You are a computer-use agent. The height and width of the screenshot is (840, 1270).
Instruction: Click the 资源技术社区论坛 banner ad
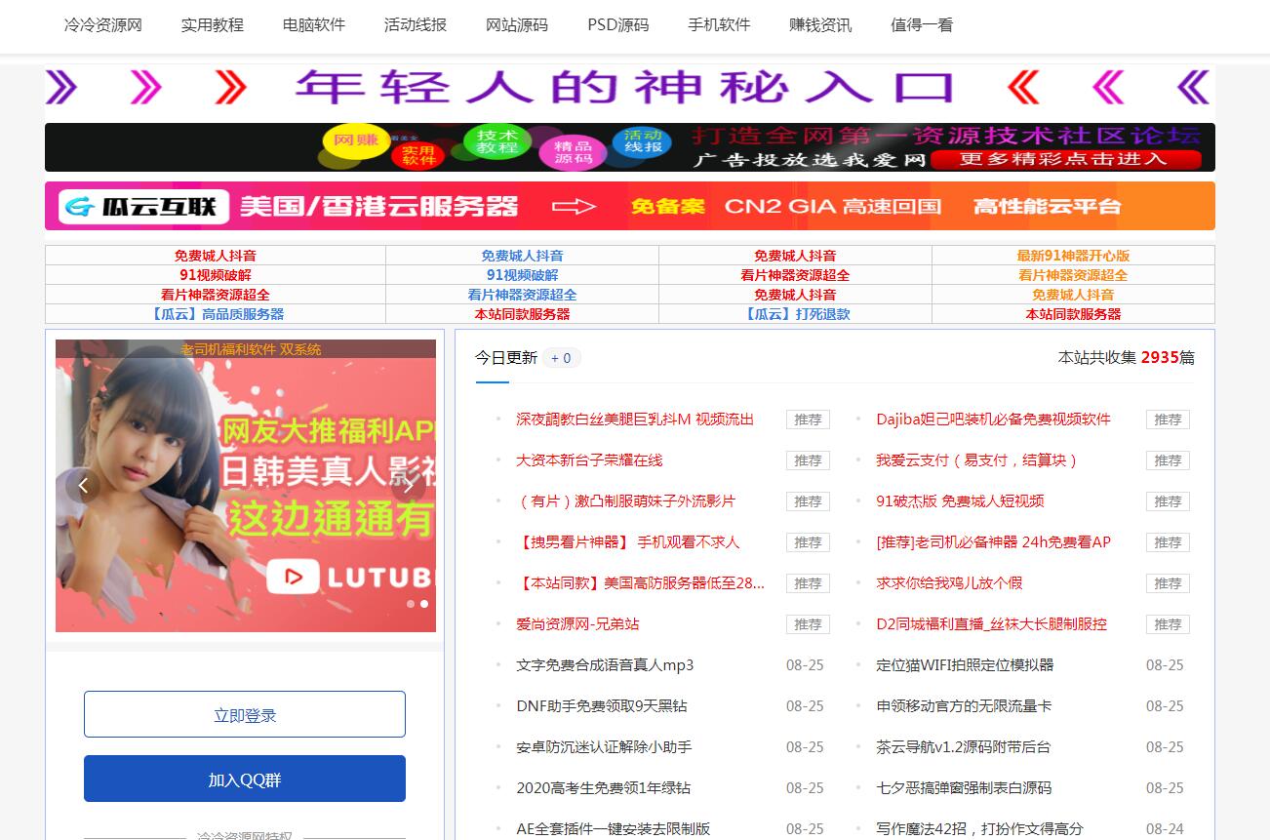coord(629,147)
